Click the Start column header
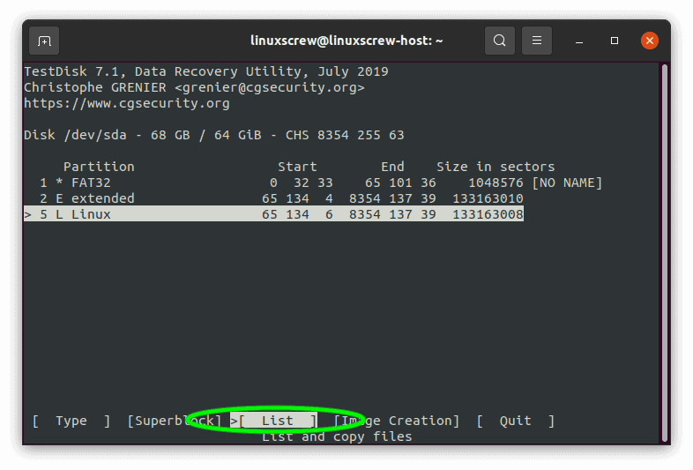693x470 pixels. (297, 167)
